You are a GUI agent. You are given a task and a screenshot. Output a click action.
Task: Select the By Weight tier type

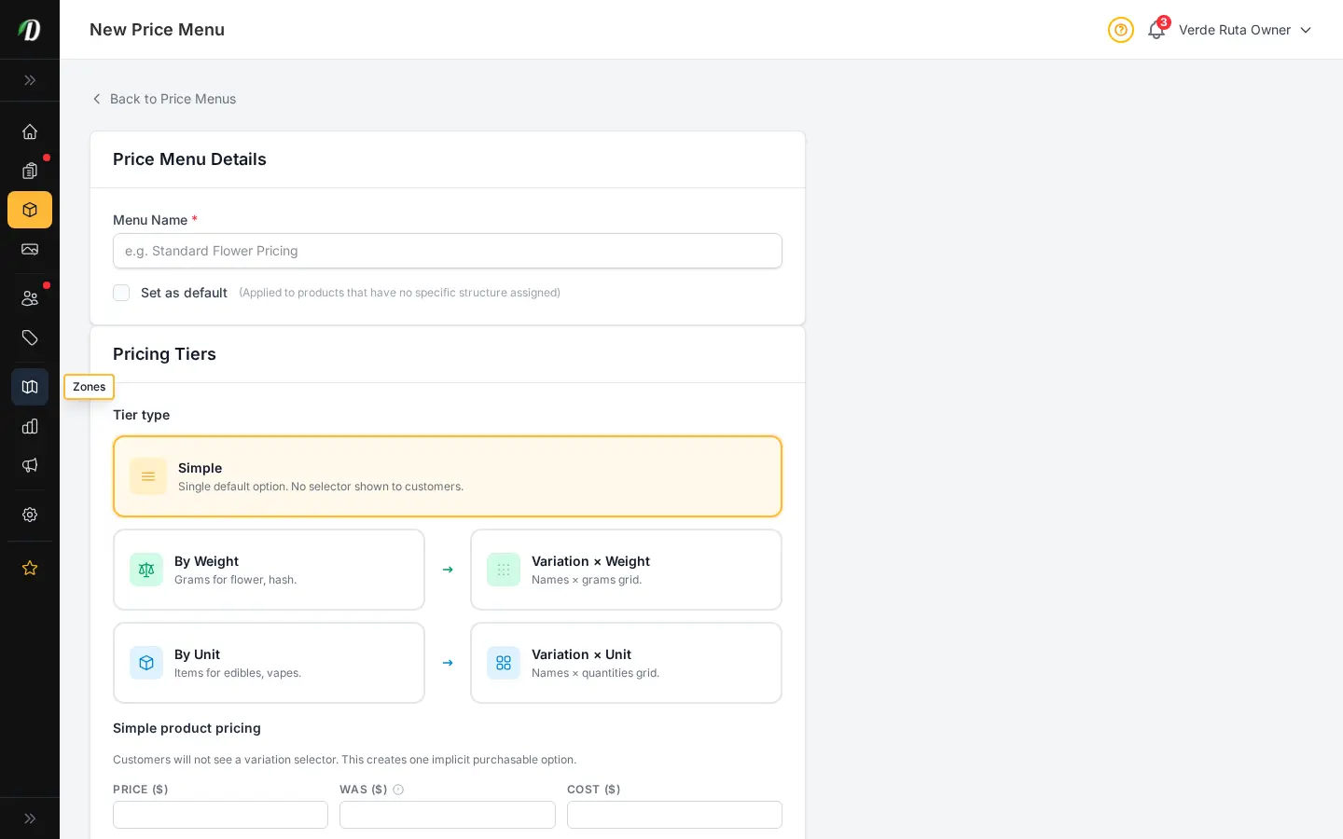pos(269,570)
